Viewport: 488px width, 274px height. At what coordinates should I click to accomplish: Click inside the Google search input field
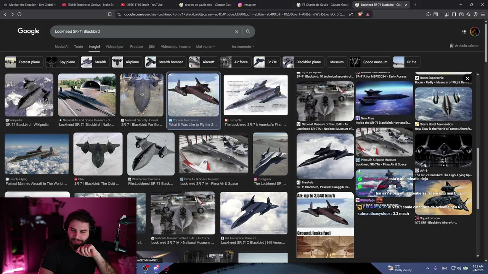pyautogui.click(x=143, y=32)
